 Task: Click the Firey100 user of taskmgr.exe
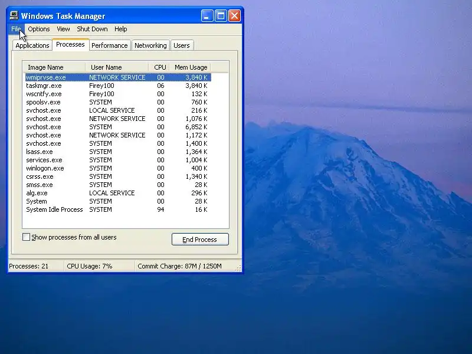101,86
